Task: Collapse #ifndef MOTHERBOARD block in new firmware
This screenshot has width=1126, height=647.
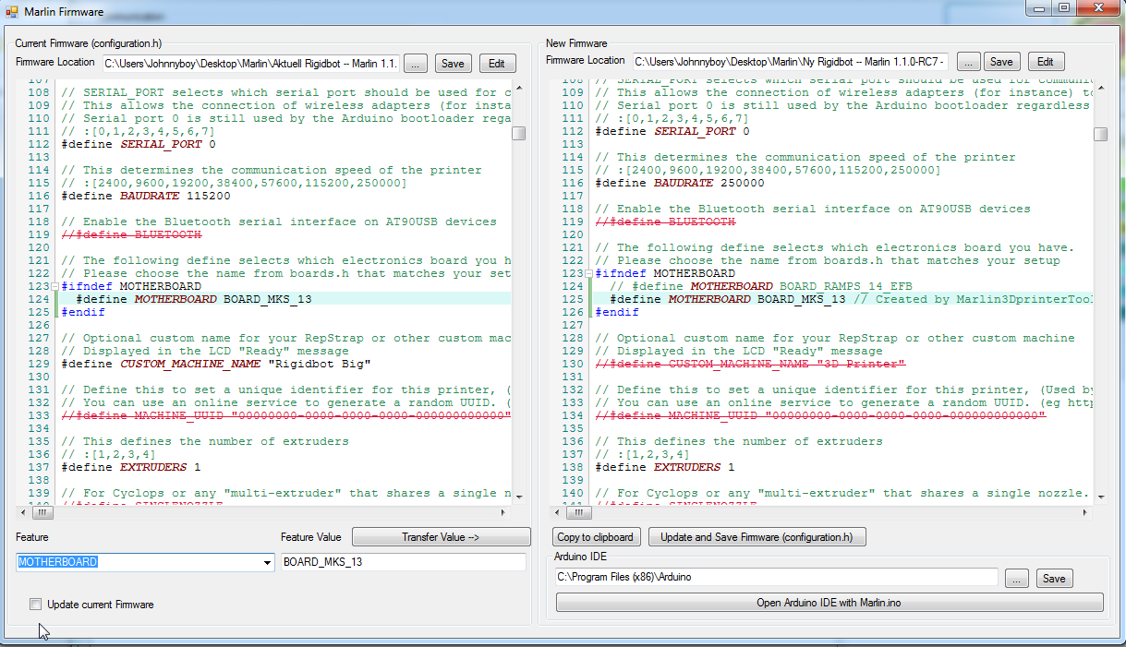Action: [x=589, y=273]
